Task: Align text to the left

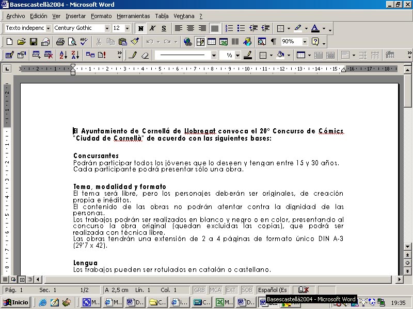Action: (x=178, y=28)
